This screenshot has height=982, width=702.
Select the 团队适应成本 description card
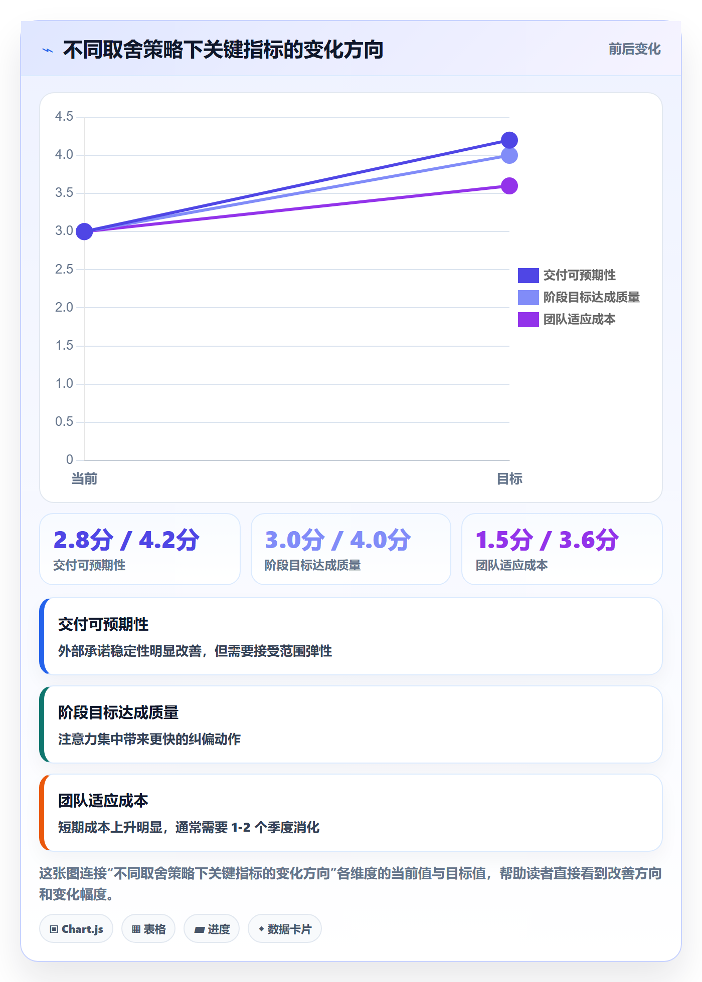pos(351,813)
